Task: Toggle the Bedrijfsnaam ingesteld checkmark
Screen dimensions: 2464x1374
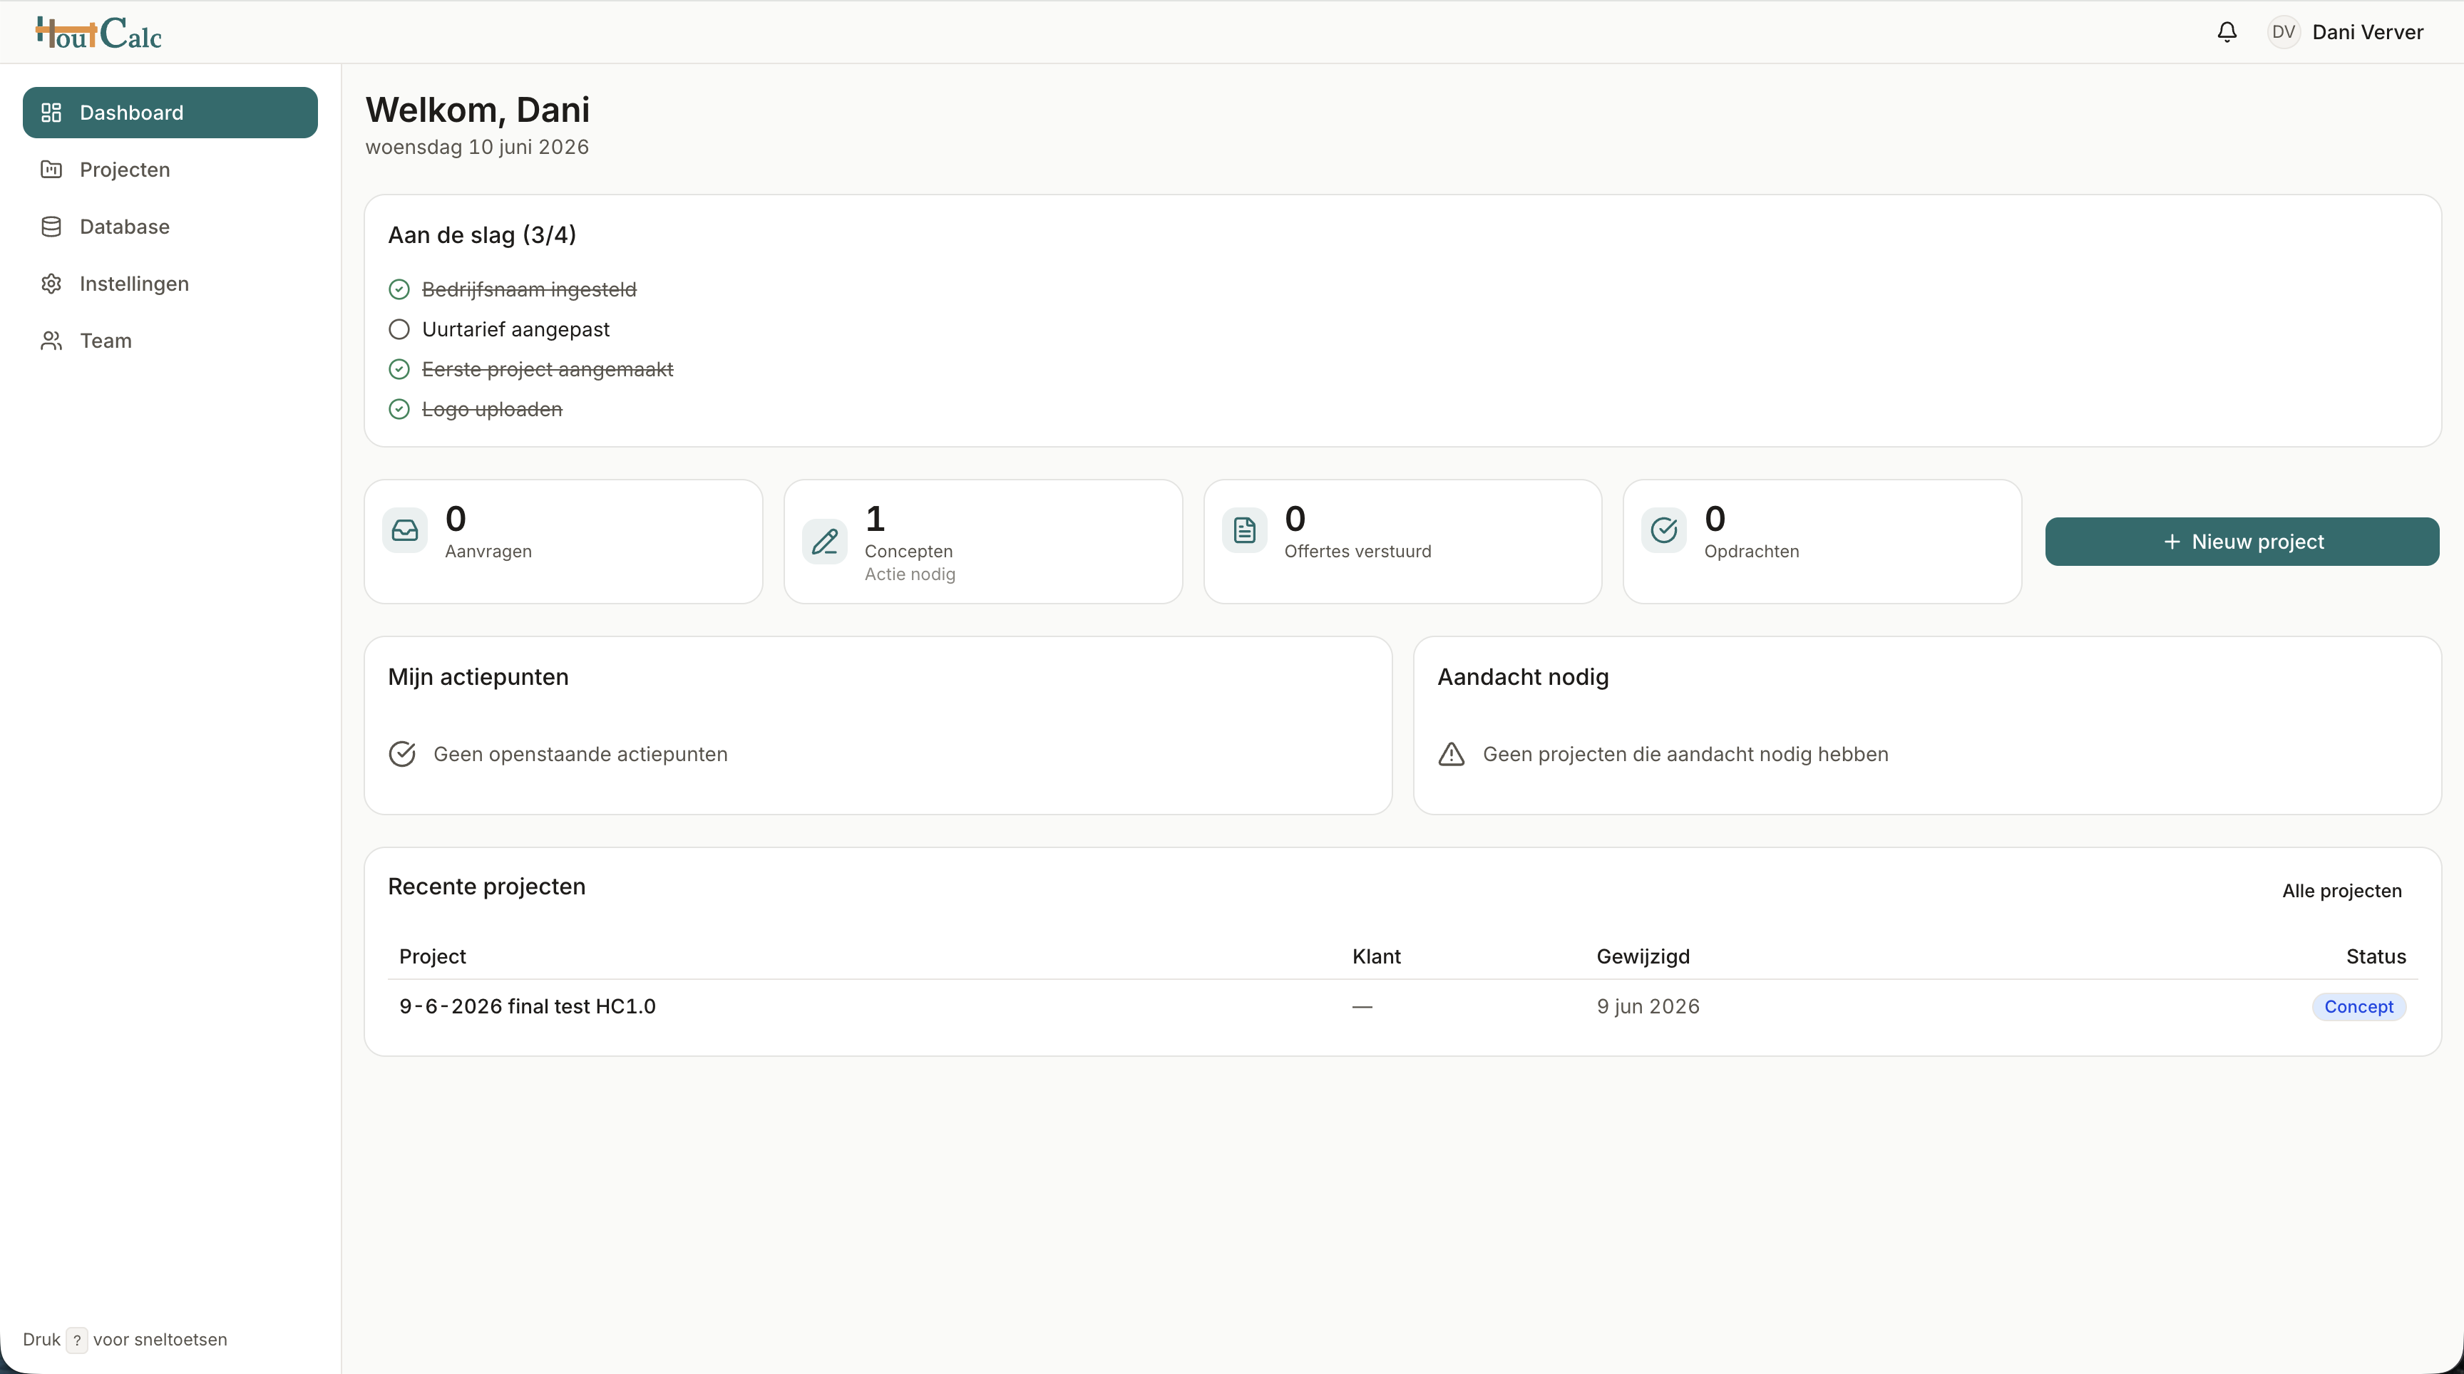Action: [399, 289]
